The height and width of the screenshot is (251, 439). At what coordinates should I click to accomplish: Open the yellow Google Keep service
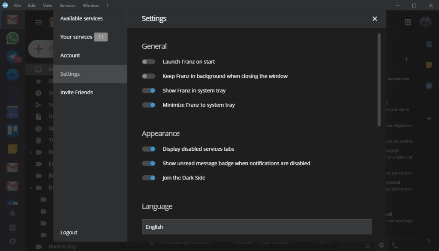(x=12, y=149)
